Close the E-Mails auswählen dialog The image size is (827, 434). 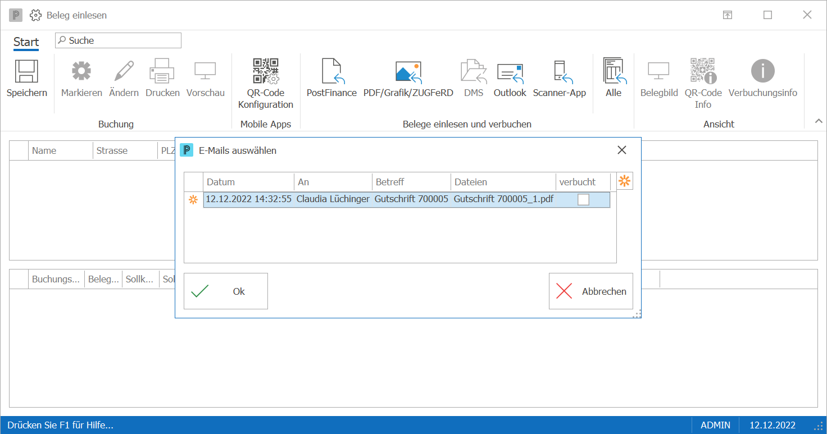(x=622, y=150)
